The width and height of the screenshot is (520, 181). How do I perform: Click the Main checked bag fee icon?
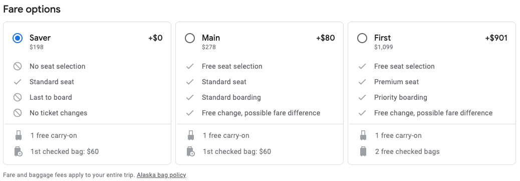click(x=191, y=151)
